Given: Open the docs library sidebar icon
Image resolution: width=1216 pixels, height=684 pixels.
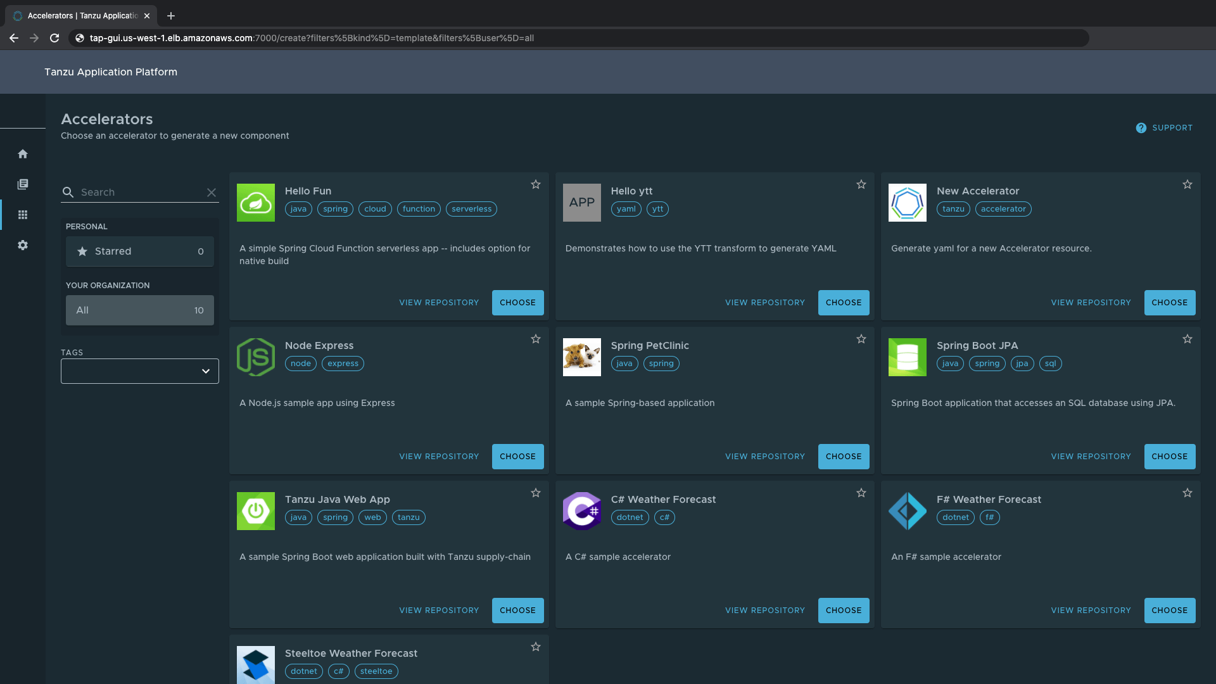Looking at the screenshot, I should click(23, 184).
